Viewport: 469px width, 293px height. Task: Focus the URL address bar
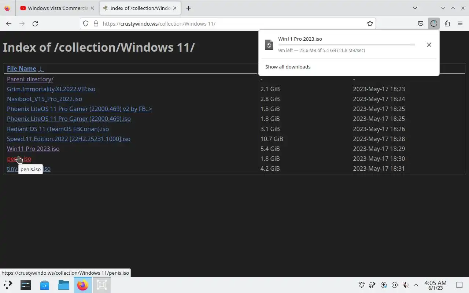point(227,23)
